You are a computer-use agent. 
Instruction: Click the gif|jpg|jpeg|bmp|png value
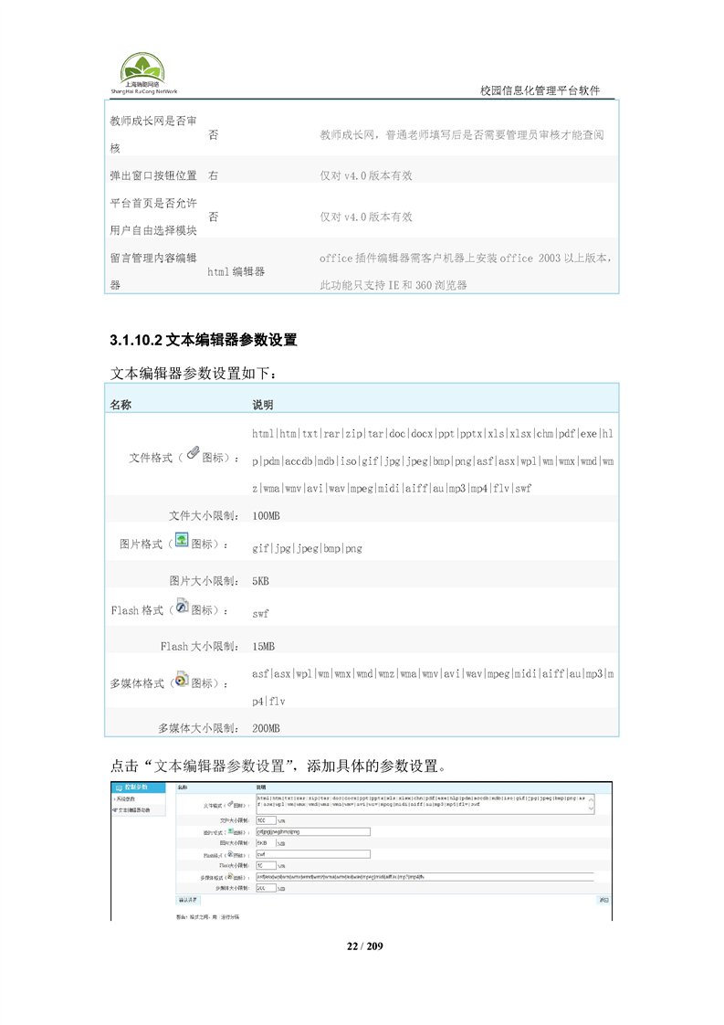pos(307,548)
